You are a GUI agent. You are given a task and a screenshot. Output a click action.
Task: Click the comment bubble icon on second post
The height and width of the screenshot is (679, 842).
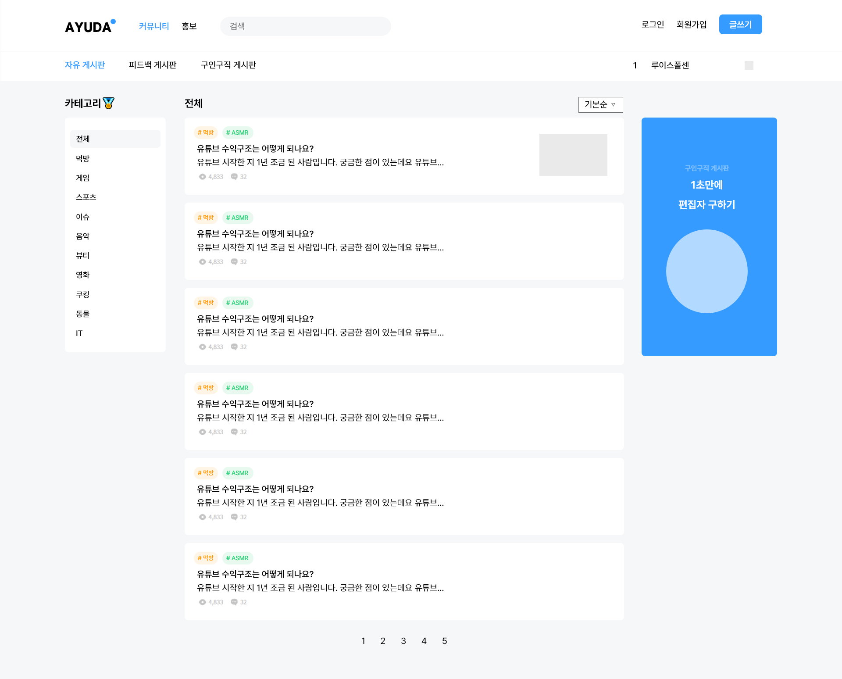point(234,262)
